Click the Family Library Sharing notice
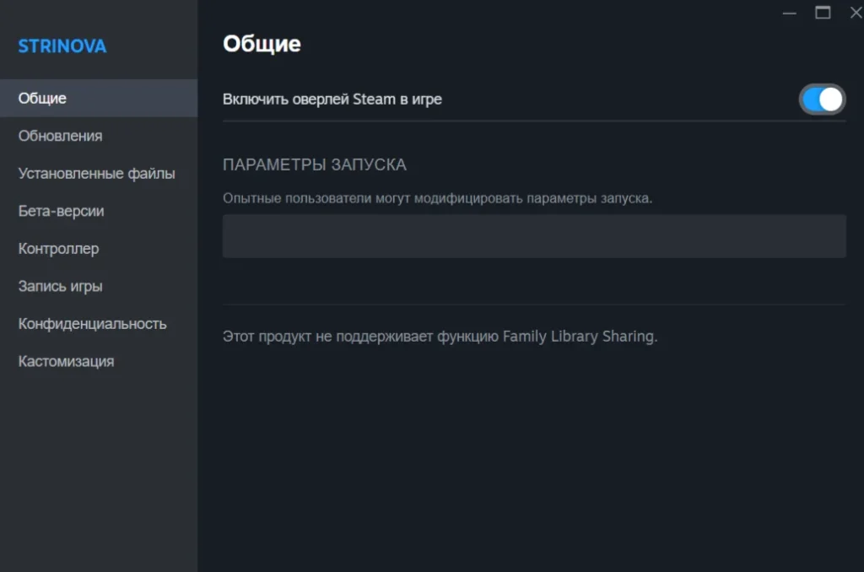The width and height of the screenshot is (864, 572). pos(440,336)
